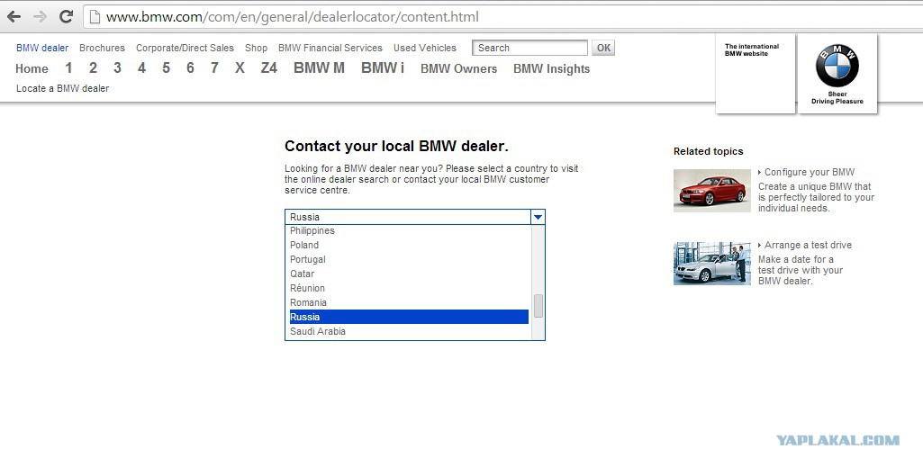Click the Locate a BMW dealer breadcrumb

pos(62,88)
